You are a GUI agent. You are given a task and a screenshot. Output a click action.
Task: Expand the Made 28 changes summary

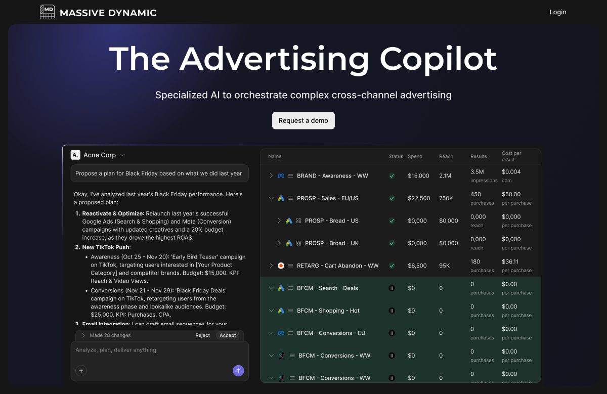(83, 335)
